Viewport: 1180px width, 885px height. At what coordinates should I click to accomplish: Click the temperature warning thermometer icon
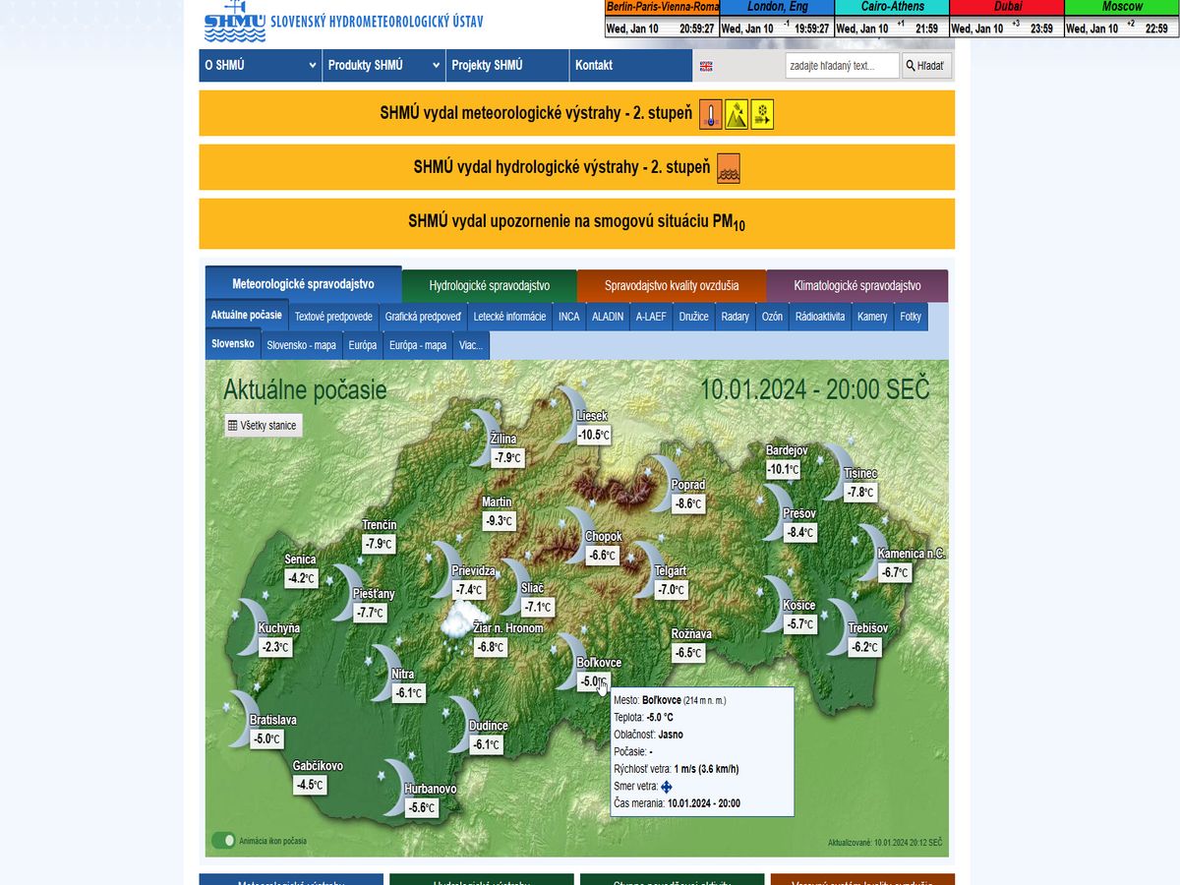point(711,114)
